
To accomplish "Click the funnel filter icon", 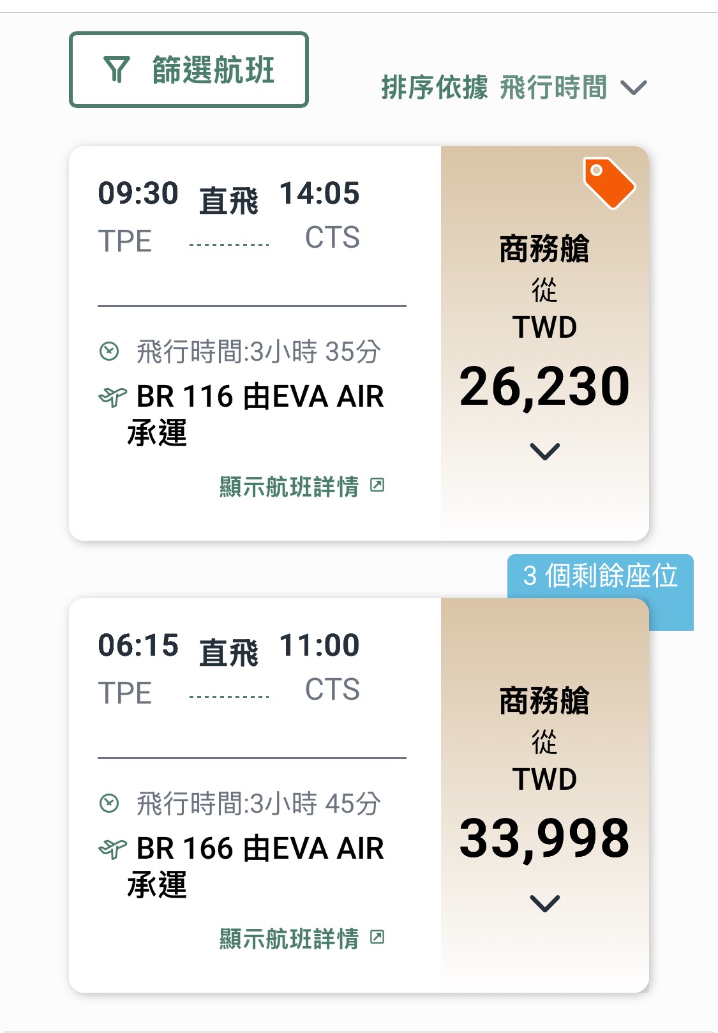I will click(117, 70).
